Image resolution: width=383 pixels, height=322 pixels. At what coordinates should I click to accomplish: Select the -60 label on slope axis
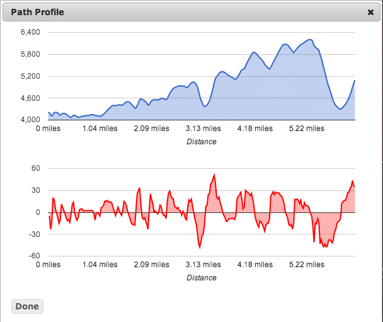tap(34, 256)
